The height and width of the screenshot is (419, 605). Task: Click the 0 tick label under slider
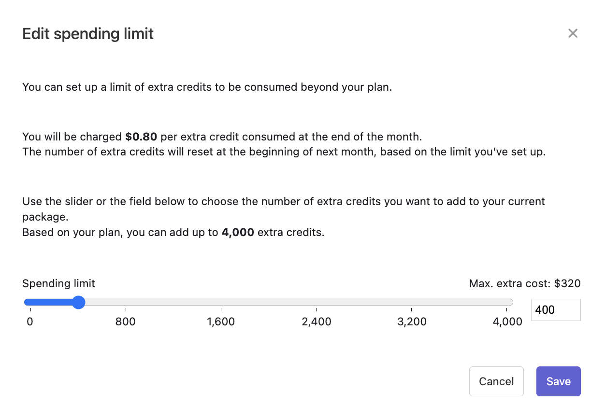tap(30, 321)
